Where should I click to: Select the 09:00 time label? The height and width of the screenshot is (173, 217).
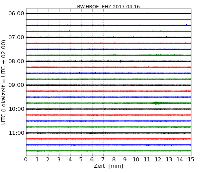[x=16, y=85]
